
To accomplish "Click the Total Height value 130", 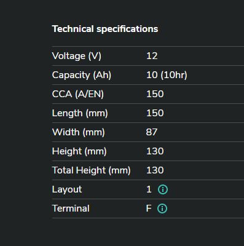I will tap(155, 170).
